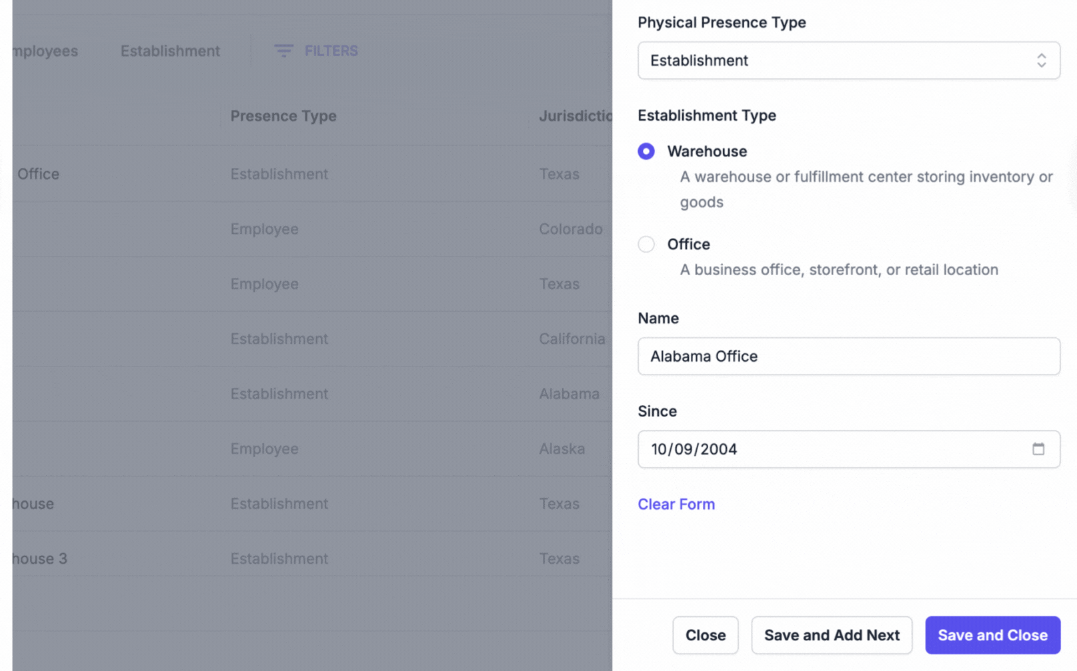Open the FILTERS panel
1077x671 pixels.
tap(316, 51)
